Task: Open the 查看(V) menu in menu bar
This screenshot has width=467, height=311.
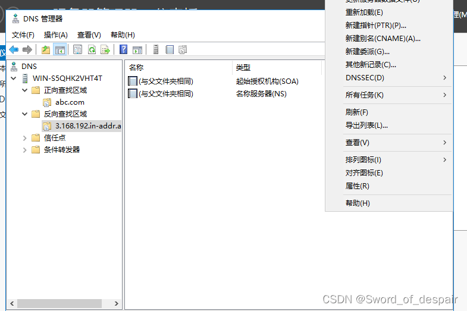Action: coord(89,35)
